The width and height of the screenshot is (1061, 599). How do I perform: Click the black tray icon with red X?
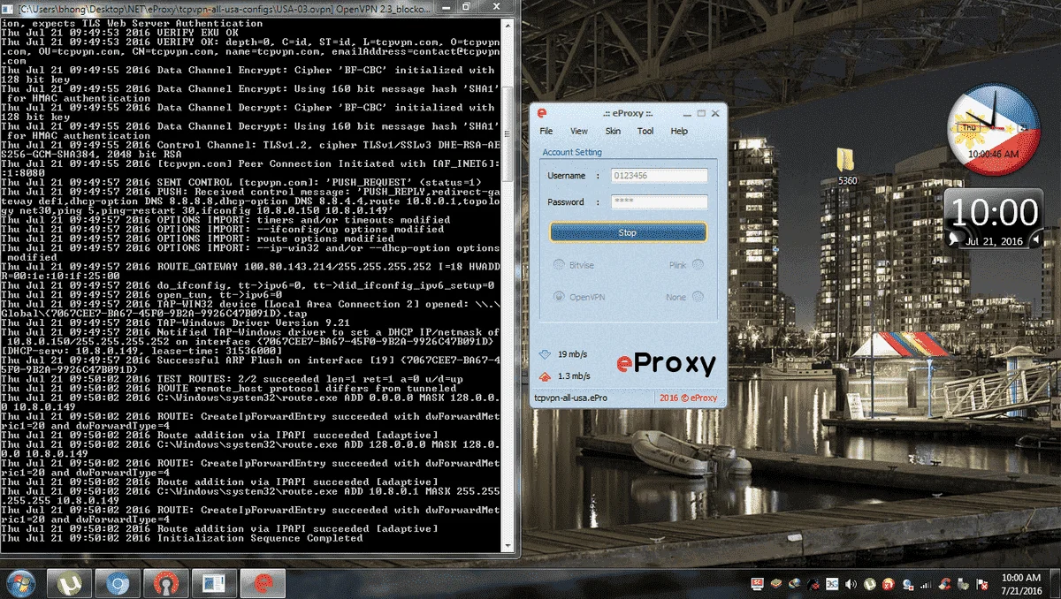(813, 583)
